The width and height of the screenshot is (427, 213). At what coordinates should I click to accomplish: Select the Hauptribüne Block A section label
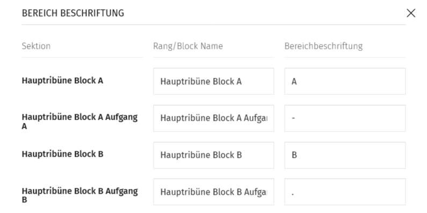[62, 80]
